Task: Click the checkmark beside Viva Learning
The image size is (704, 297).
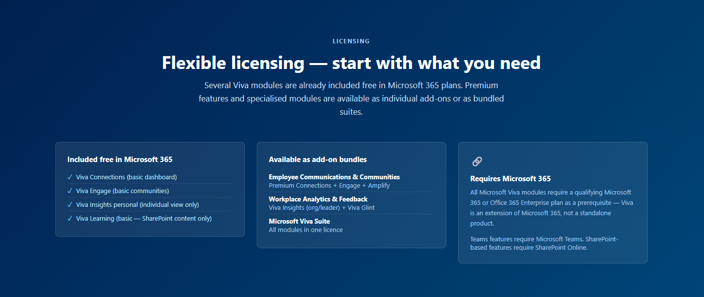Action: [x=70, y=218]
